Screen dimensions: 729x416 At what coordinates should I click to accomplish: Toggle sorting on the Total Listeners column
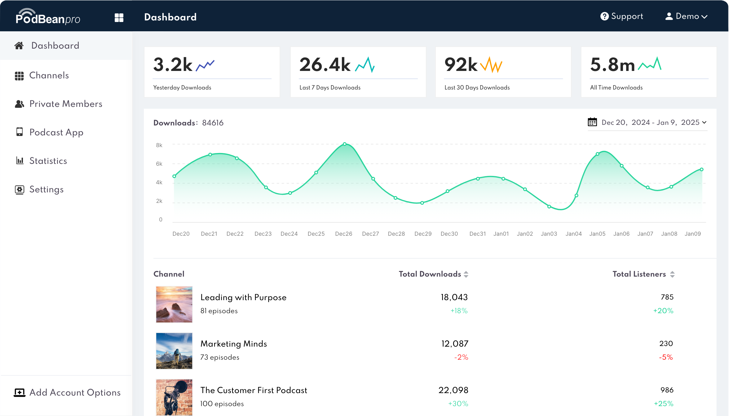pyautogui.click(x=672, y=274)
